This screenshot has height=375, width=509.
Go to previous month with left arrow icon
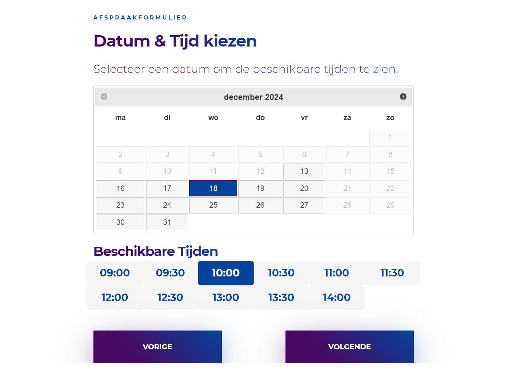pyautogui.click(x=104, y=97)
